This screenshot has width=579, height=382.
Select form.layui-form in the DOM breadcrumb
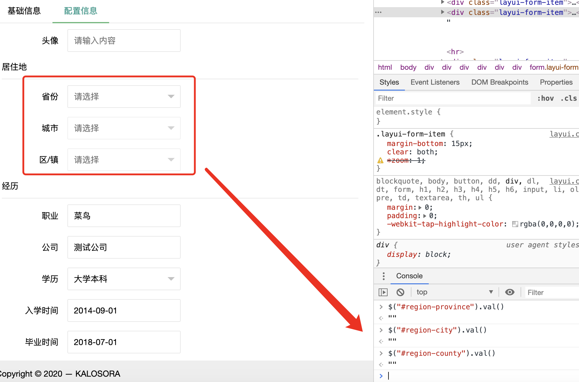553,67
